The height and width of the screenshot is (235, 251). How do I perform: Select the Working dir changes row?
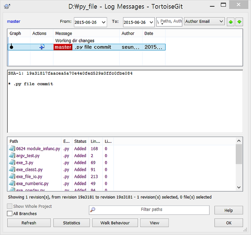pos(86,41)
